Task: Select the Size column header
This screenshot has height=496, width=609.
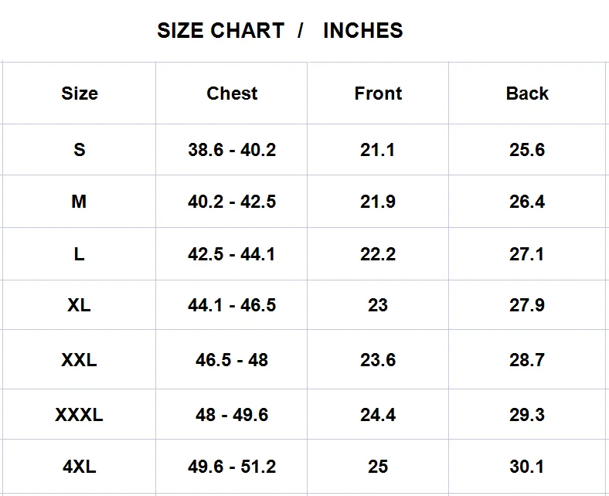Action: [80, 93]
